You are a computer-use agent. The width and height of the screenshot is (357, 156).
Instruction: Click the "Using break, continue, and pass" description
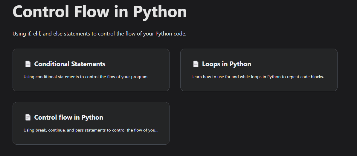90,130
